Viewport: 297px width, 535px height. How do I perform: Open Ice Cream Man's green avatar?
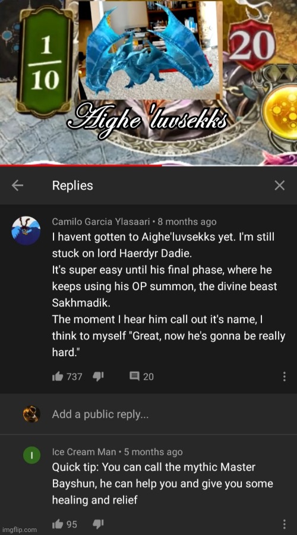coord(31,455)
